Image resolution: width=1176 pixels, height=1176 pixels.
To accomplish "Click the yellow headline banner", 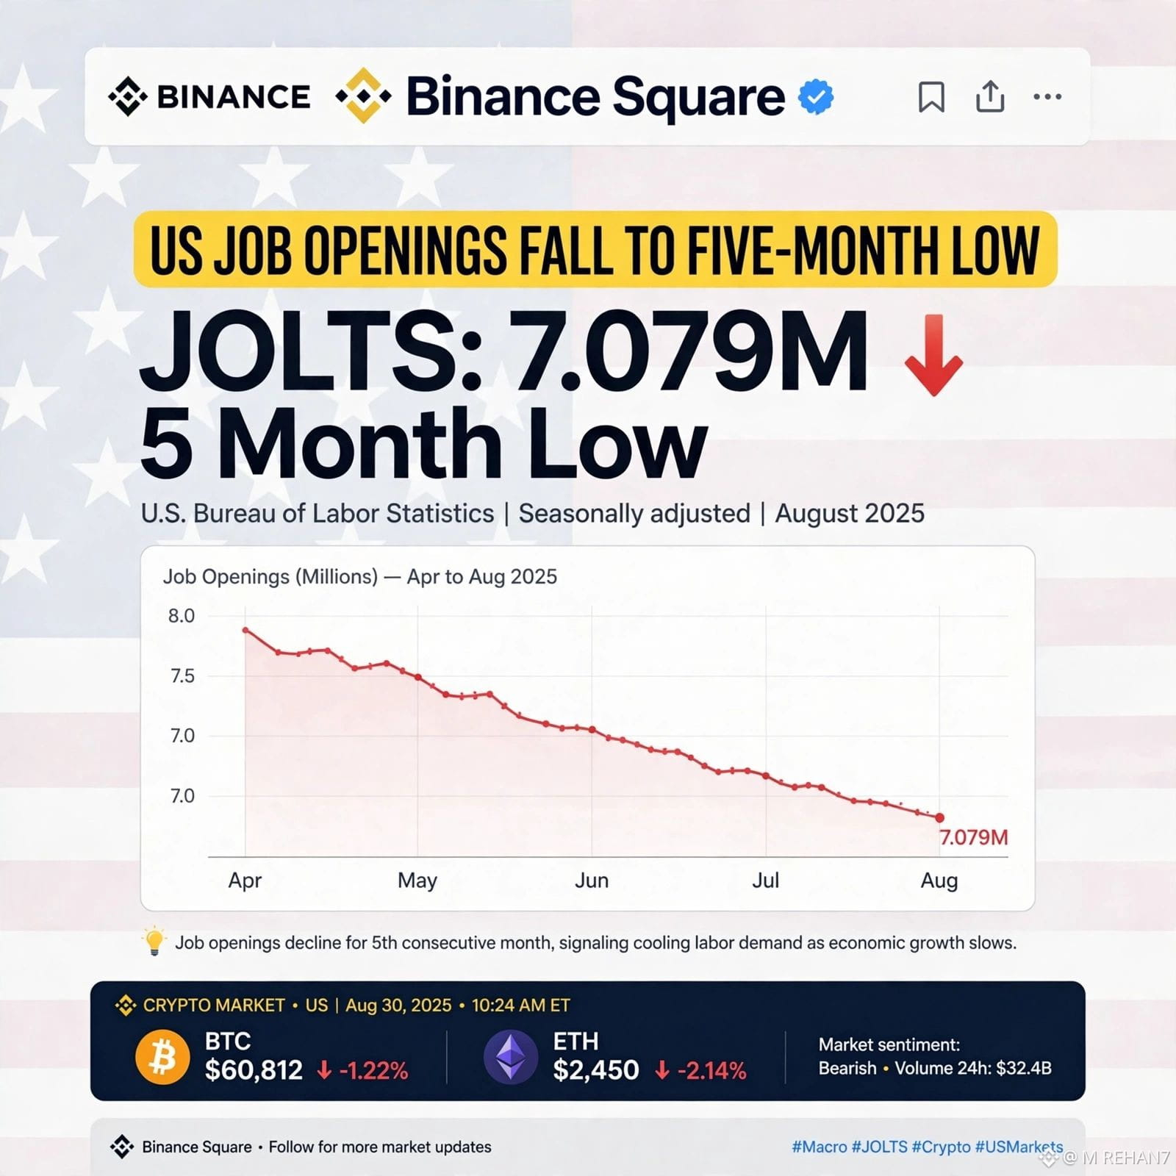I will [595, 249].
